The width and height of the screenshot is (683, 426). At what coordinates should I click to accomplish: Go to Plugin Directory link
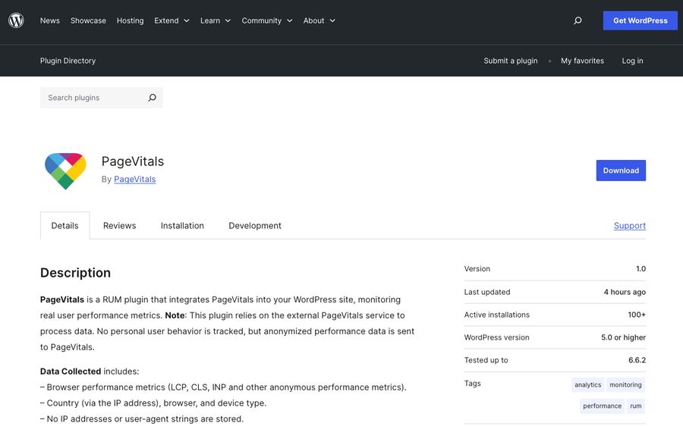68,61
